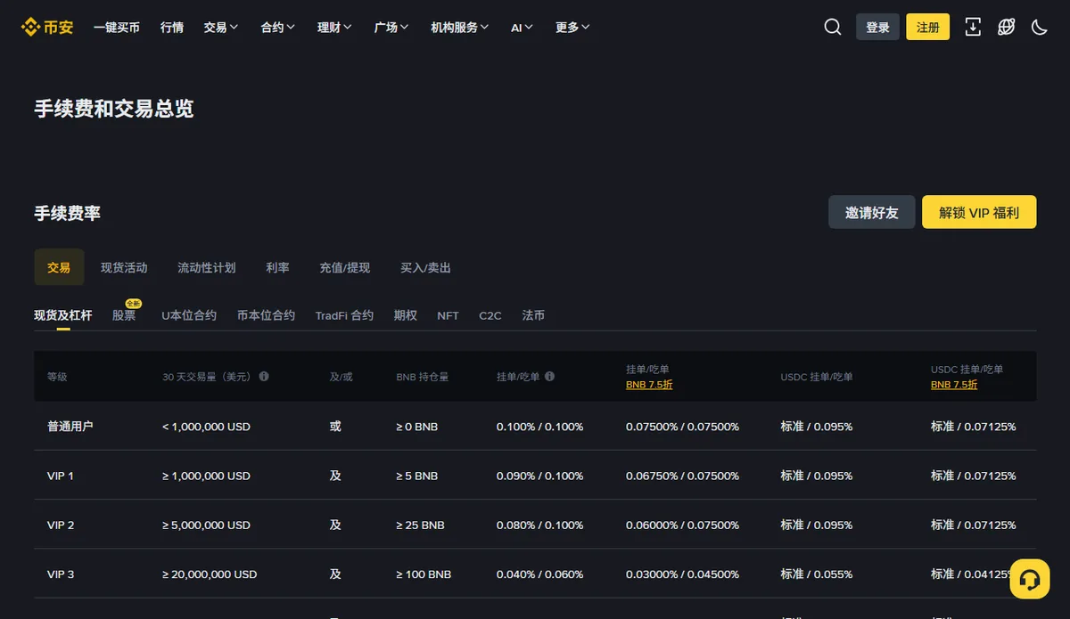This screenshot has width=1070, height=619.
Task: Click BNB 7.5折 link under USDC 挂单/吃单
Action: pyautogui.click(x=954, y=385)
